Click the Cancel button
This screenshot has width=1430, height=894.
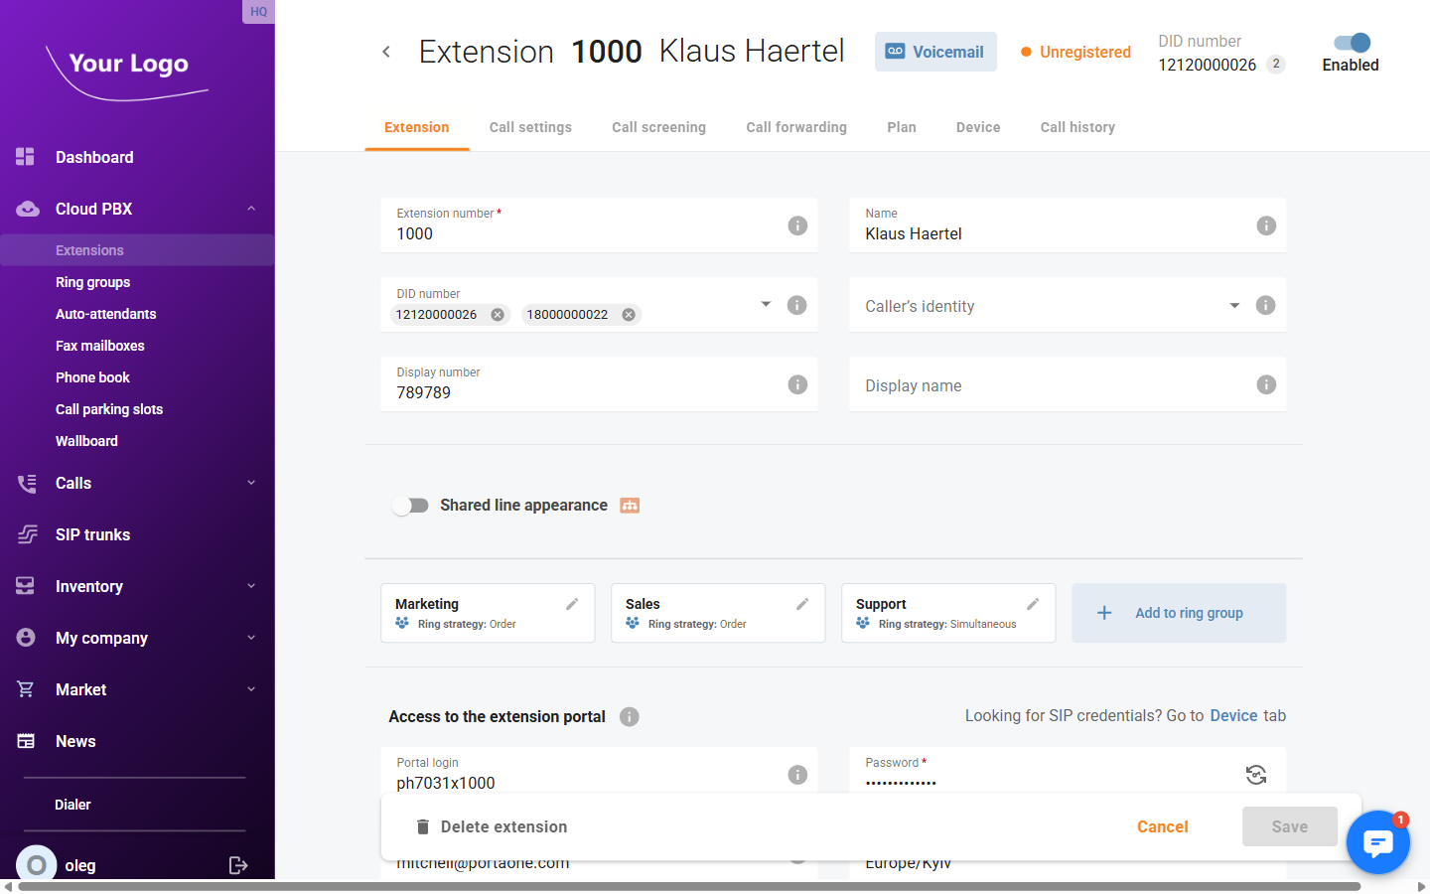tap(1162, 826)
